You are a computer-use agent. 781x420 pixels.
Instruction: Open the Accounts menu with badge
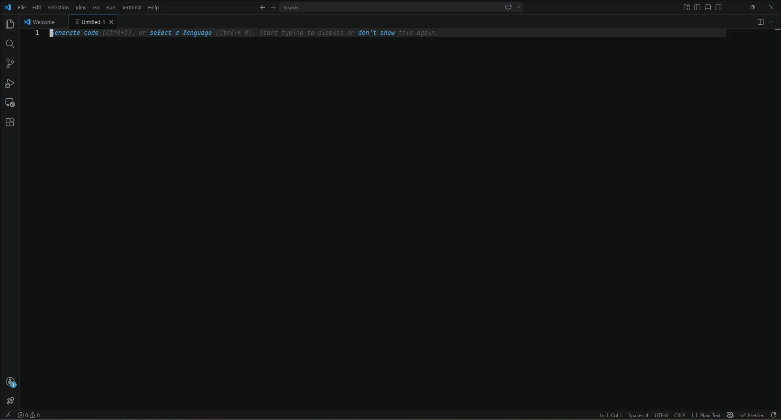point(10,382)
